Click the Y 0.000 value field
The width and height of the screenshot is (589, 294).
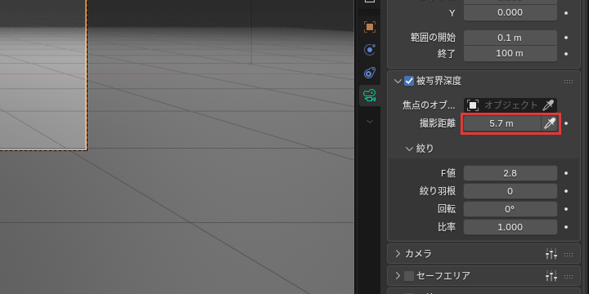click(x=510, y=13)
